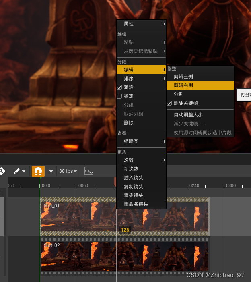Click the 分组 menu entry

tap(141, 105)
